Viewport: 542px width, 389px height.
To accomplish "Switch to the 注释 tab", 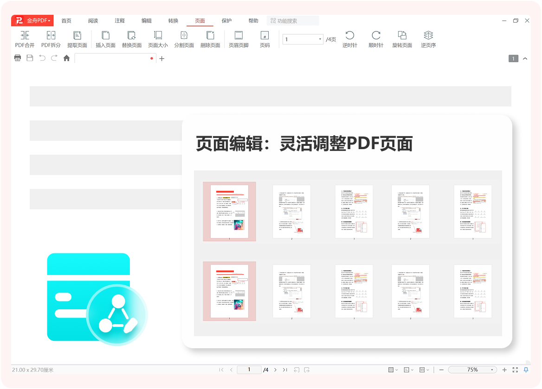I will click(x=120, y=21).
